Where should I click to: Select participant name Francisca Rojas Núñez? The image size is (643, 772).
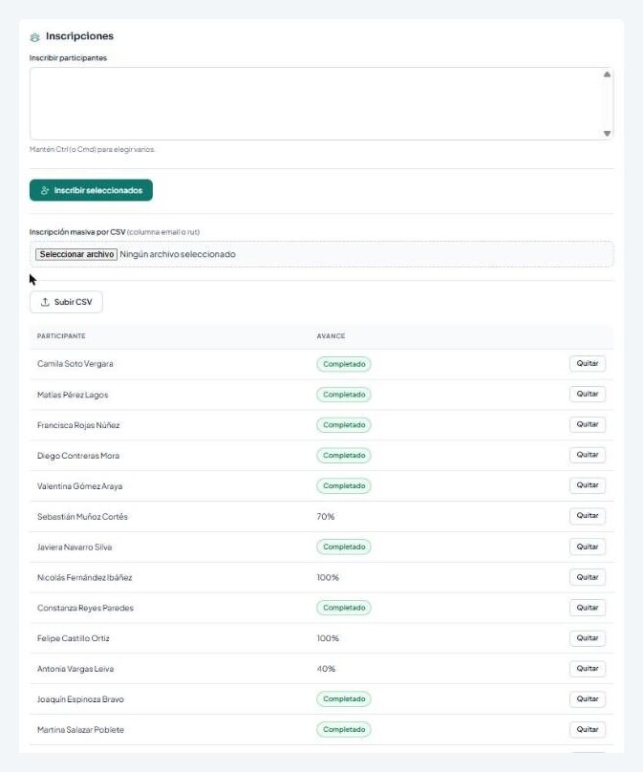coord(78,425)
